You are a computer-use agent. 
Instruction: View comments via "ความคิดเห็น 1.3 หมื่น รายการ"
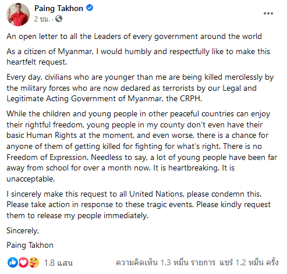coord(165,262)
